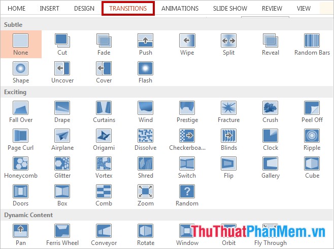Apply the Uncover transition
The image size is (334, 249).
point(62,72)
